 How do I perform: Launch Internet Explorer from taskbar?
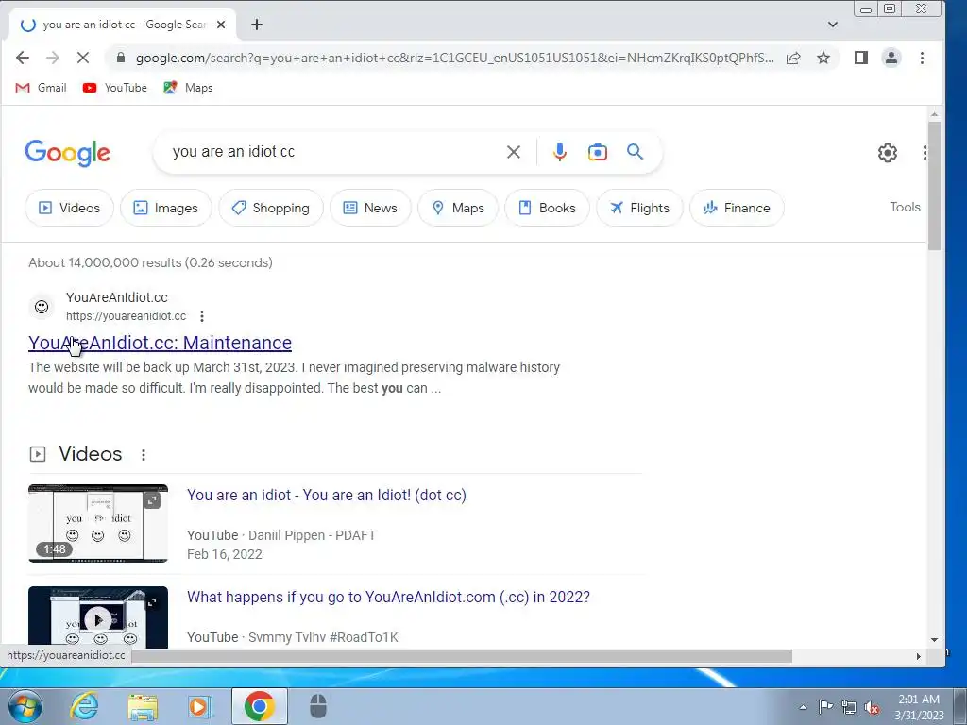84,706
